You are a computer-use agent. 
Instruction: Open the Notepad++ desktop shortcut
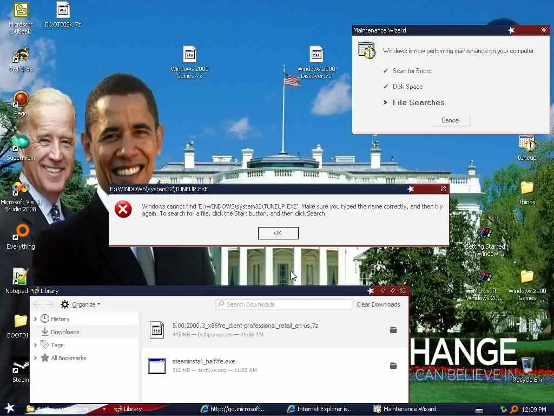click(x=18, y=281)
